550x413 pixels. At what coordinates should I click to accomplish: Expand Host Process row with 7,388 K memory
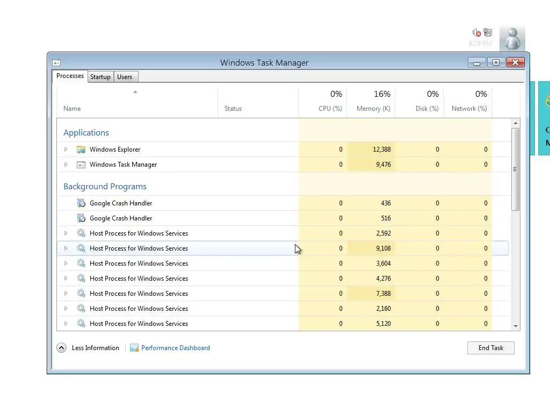pyautogui.click(x=66, y=294)
